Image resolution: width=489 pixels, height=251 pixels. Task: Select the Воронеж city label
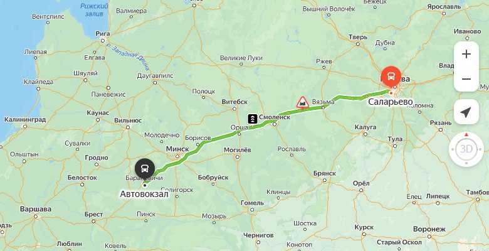point(429,229)
